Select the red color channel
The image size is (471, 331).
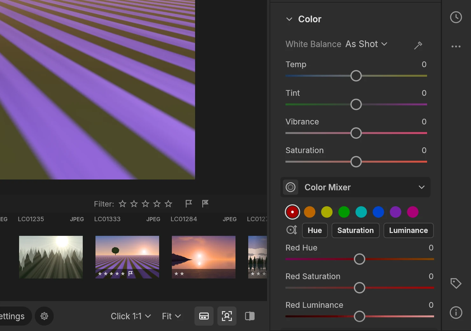pyautogui.click(x=292, y=212)
